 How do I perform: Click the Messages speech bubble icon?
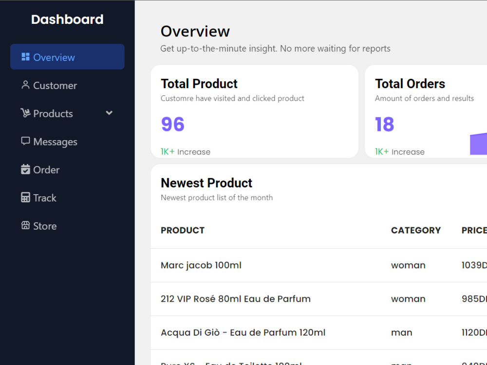pos(25,141)
